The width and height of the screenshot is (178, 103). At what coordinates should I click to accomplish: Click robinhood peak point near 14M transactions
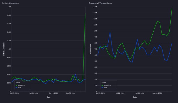172,9
